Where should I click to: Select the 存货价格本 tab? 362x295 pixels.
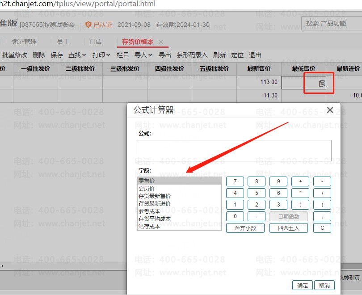[x=137, y=42]
